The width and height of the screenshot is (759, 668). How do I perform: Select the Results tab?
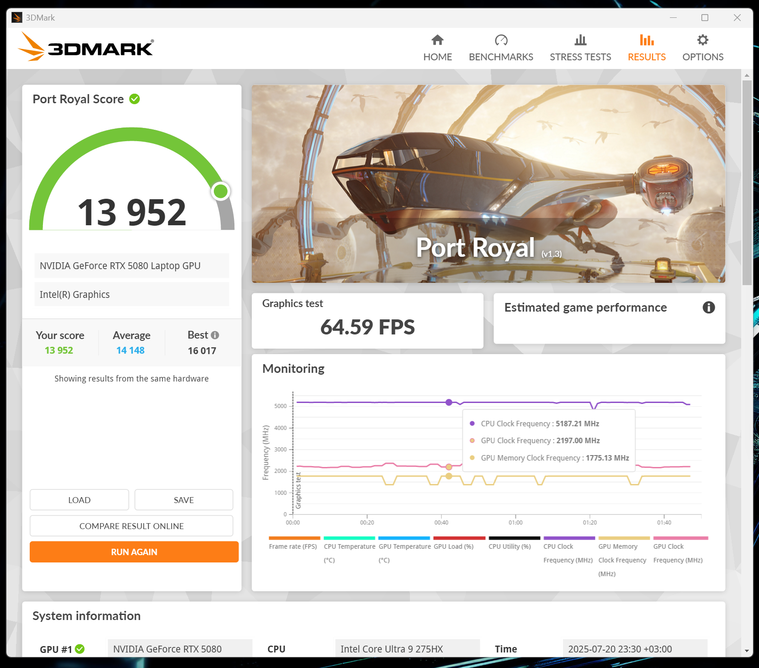[x=647, y=48]
